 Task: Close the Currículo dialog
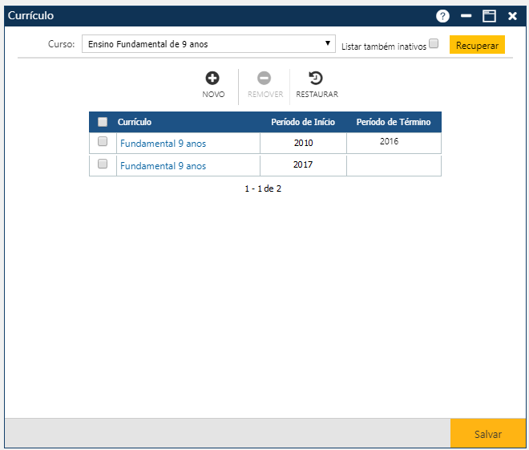pyautogui.click(x=512, y=16)
